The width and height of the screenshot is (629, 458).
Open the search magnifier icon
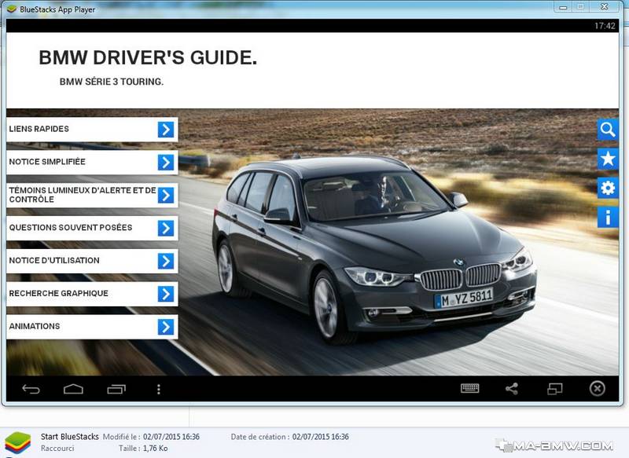pyautogui.click(x=607, y=130)
